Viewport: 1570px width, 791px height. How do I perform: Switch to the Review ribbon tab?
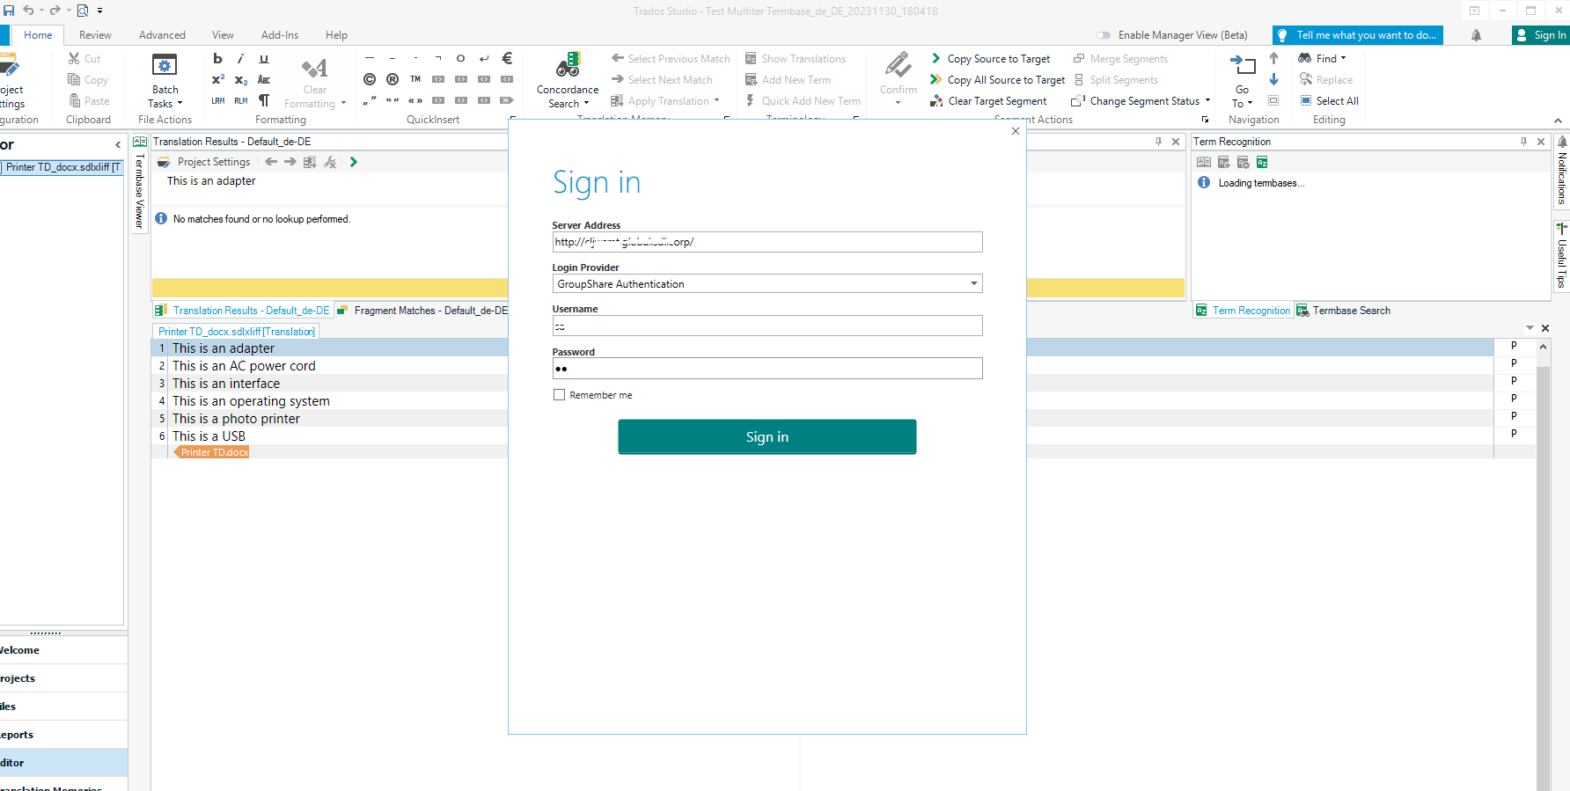pyautogui.click(x=95, y=35)
